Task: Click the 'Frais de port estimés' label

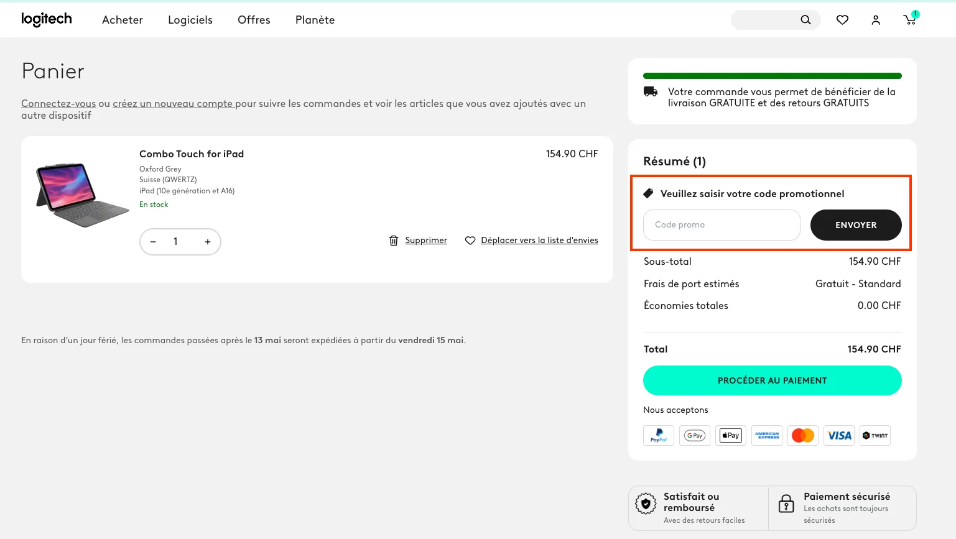Action: [x=692, y=284]
